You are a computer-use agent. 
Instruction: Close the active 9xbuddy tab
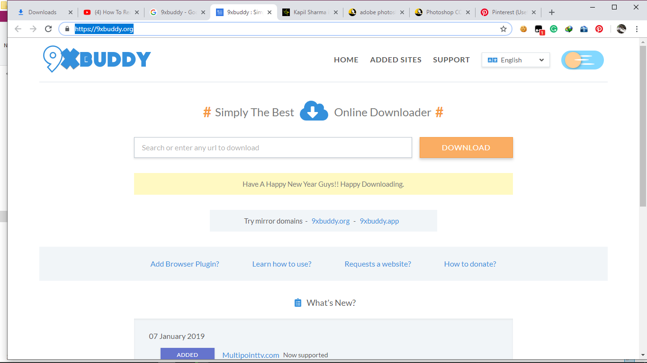tap(270, 12)
